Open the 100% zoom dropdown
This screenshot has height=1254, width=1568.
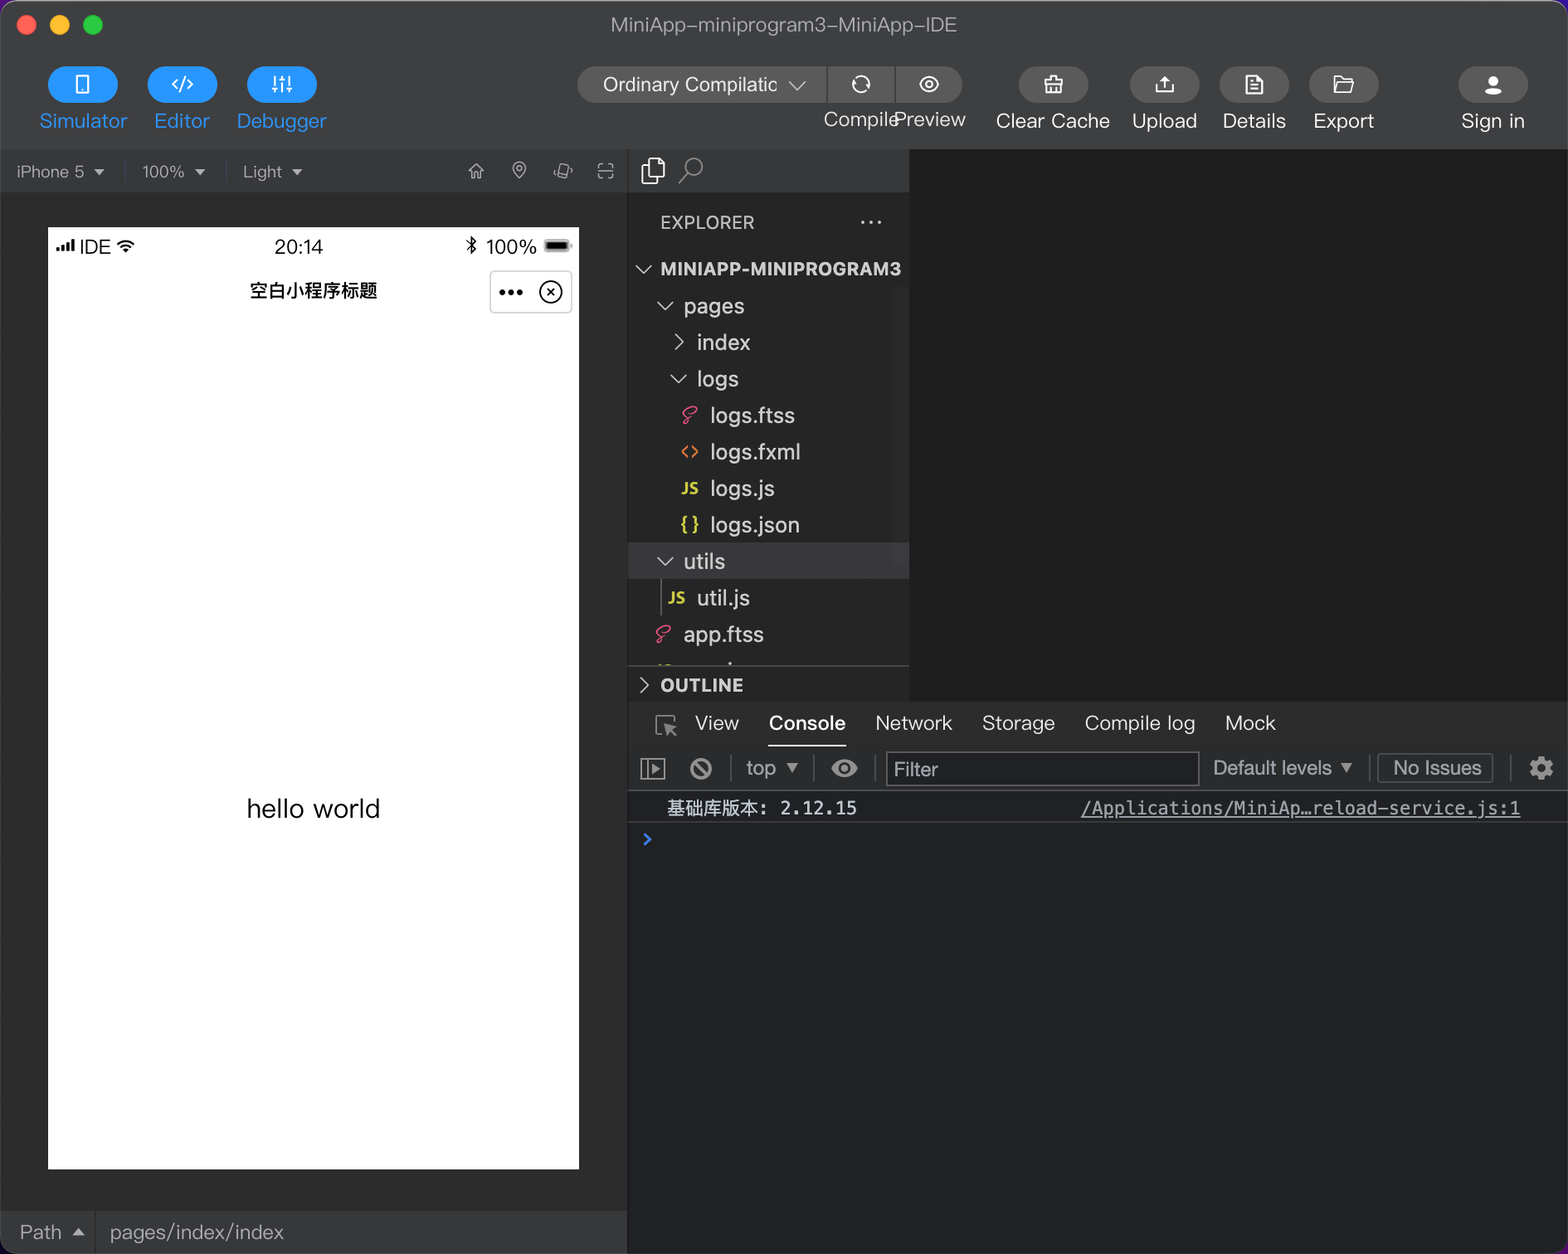173,172
